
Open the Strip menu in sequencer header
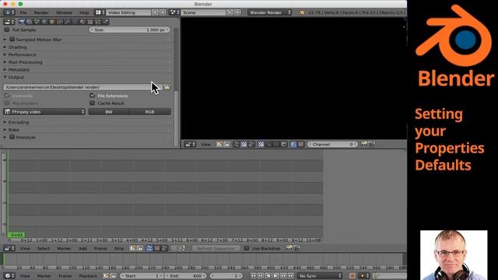[x=119, y=248]
